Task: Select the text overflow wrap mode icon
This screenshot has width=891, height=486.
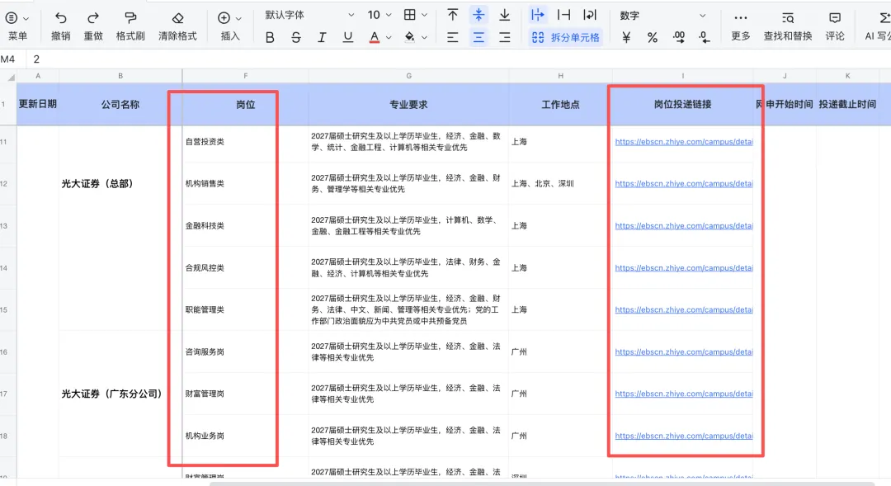Action: coord(538,15)
